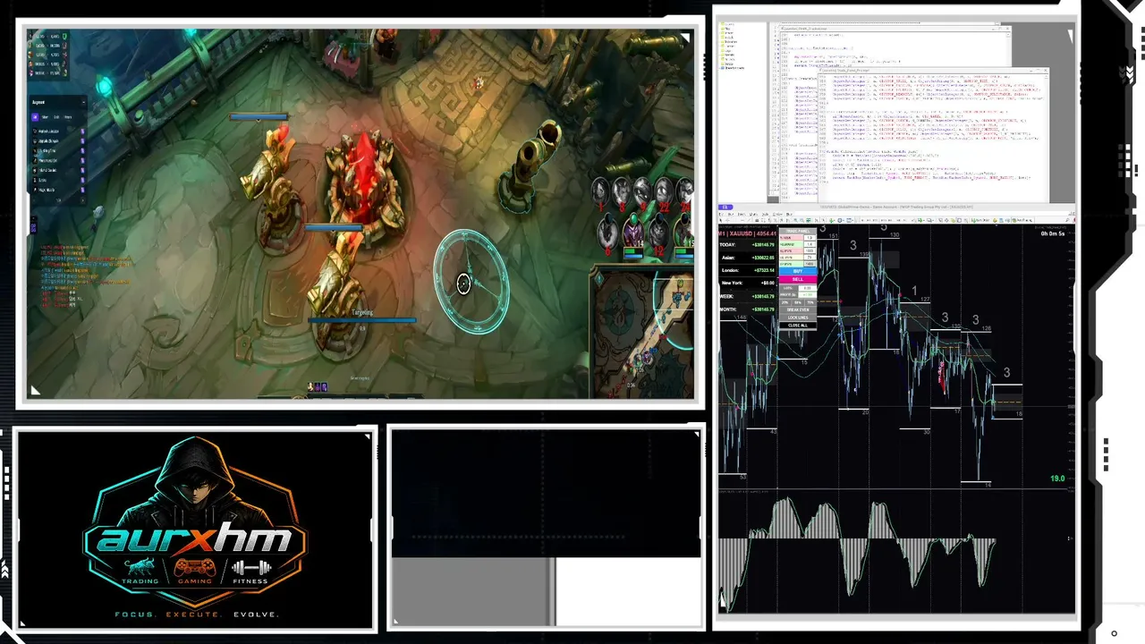Click the LOCK LINES button

tap(798, 318)
